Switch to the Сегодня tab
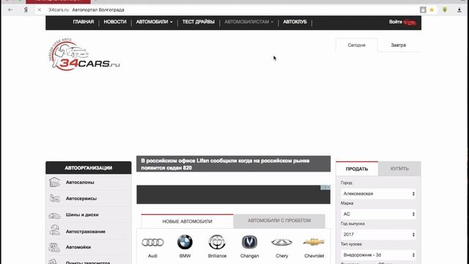 [x=357, y=45]
